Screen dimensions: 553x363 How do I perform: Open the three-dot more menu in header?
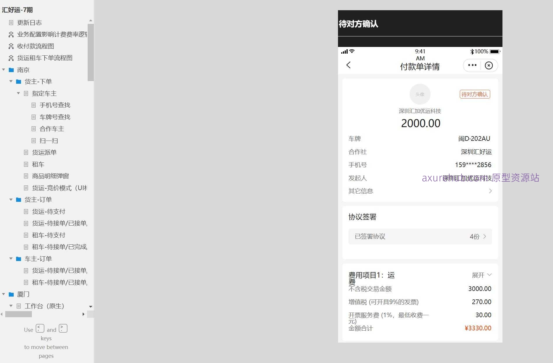point(472,65)
